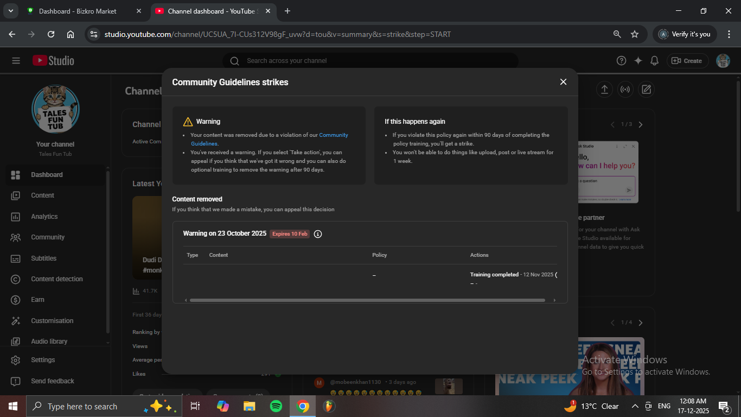Open the Help question mark icon
This screenshot has height=417, width=741.
pyautogui.click(x=622, y=61)
